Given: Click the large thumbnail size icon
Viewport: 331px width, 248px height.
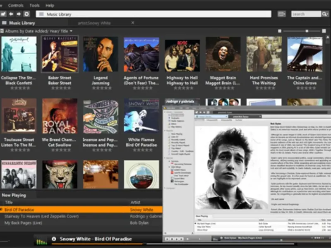Looking at the screenshot, I should pyautogui.click(x=324, y=31).
